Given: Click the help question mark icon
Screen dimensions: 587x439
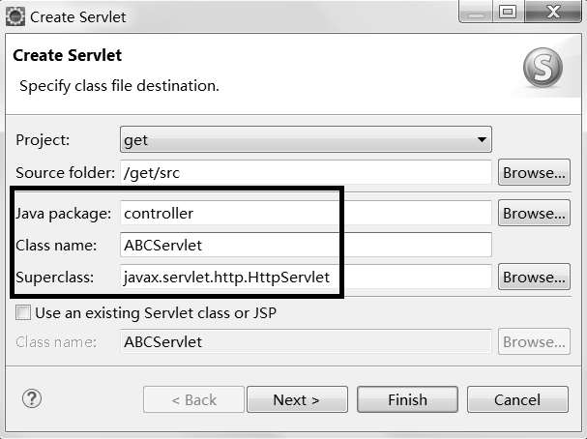Looking at the screenshot, I should click(32, 398).
